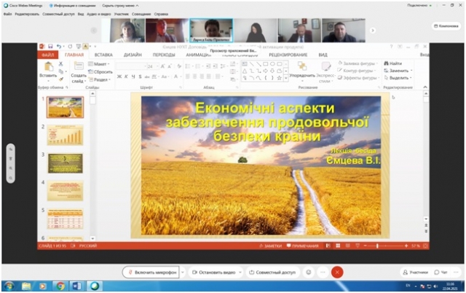Open the Выделить select dropdown

[x=398, y=78]
